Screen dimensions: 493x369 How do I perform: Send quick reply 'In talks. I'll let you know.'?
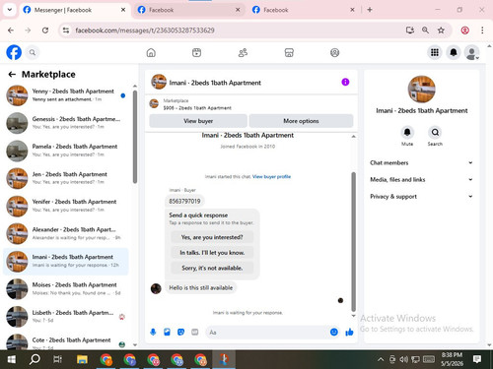(212, 253)
